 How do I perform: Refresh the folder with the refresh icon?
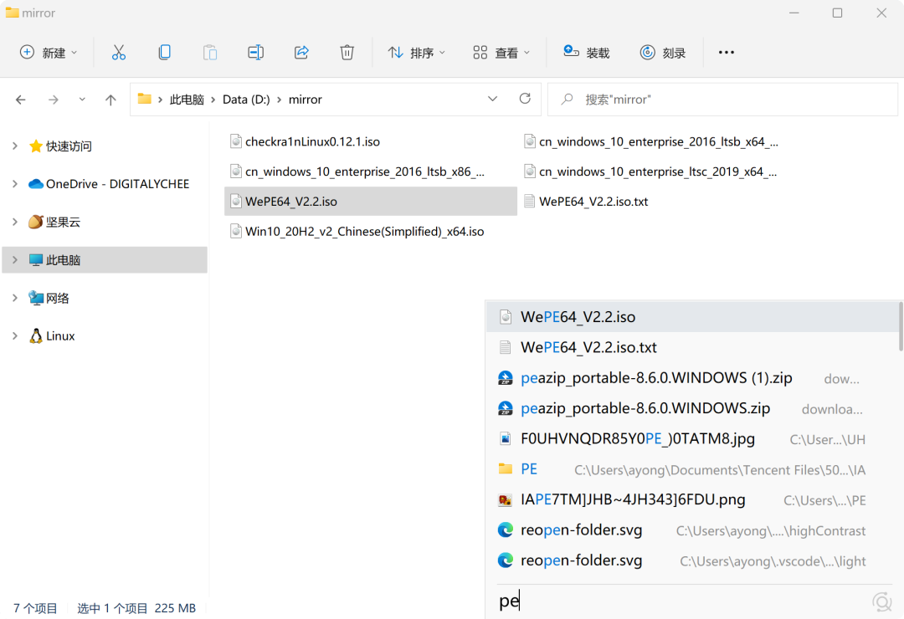pos(525,98)
